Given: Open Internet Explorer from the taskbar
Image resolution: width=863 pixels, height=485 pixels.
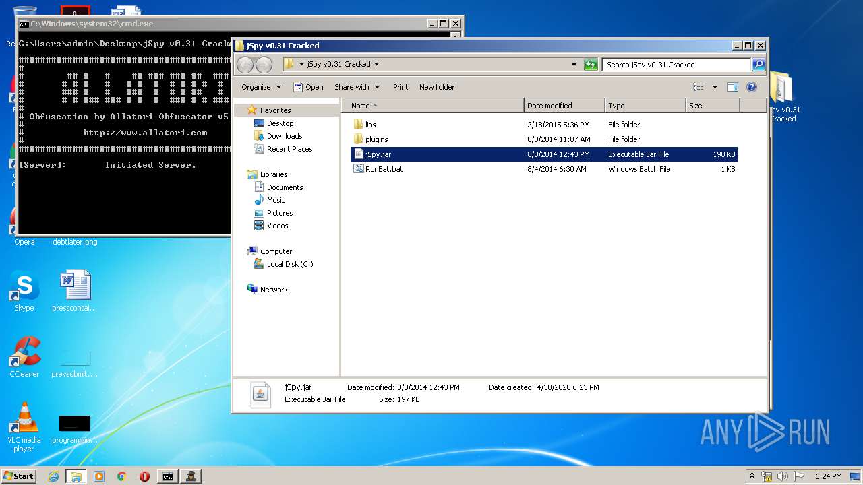Looking at the screenshot, I should (53, 476).
